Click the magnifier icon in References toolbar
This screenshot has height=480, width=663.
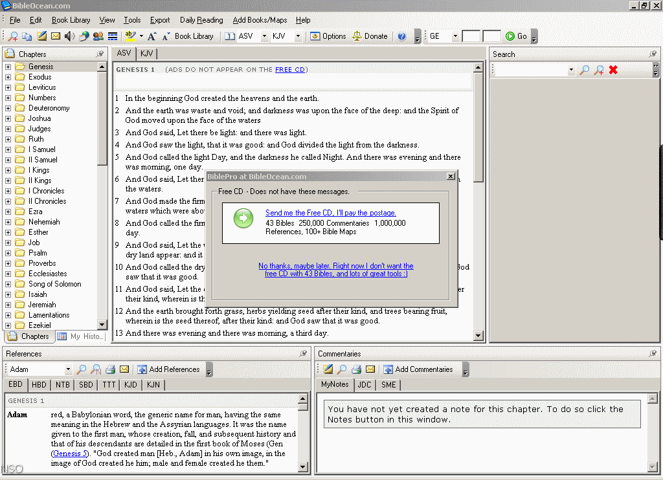(x=81, y=369)
